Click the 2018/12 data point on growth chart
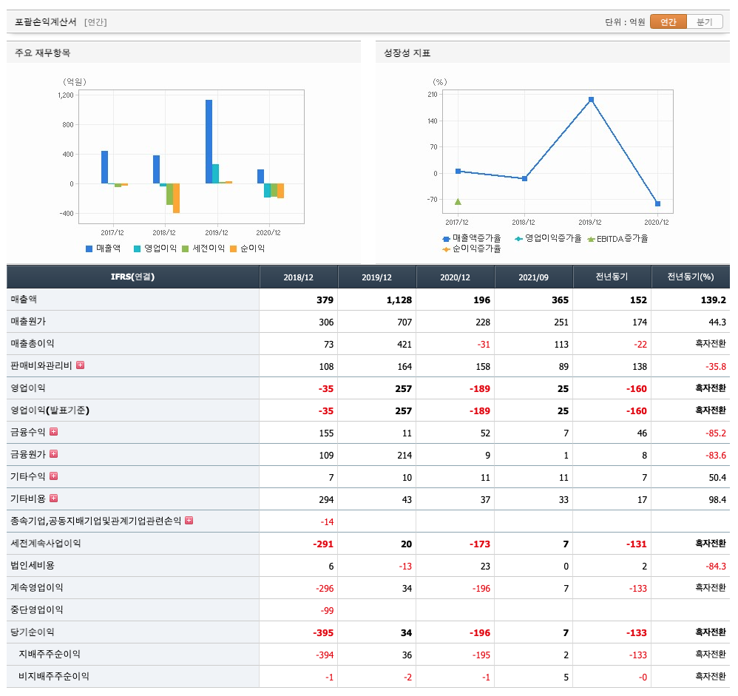Screen dimensions: 738x696 [525, 178]
